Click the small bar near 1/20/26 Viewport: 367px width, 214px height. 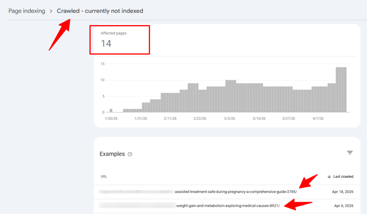(111, 111)
